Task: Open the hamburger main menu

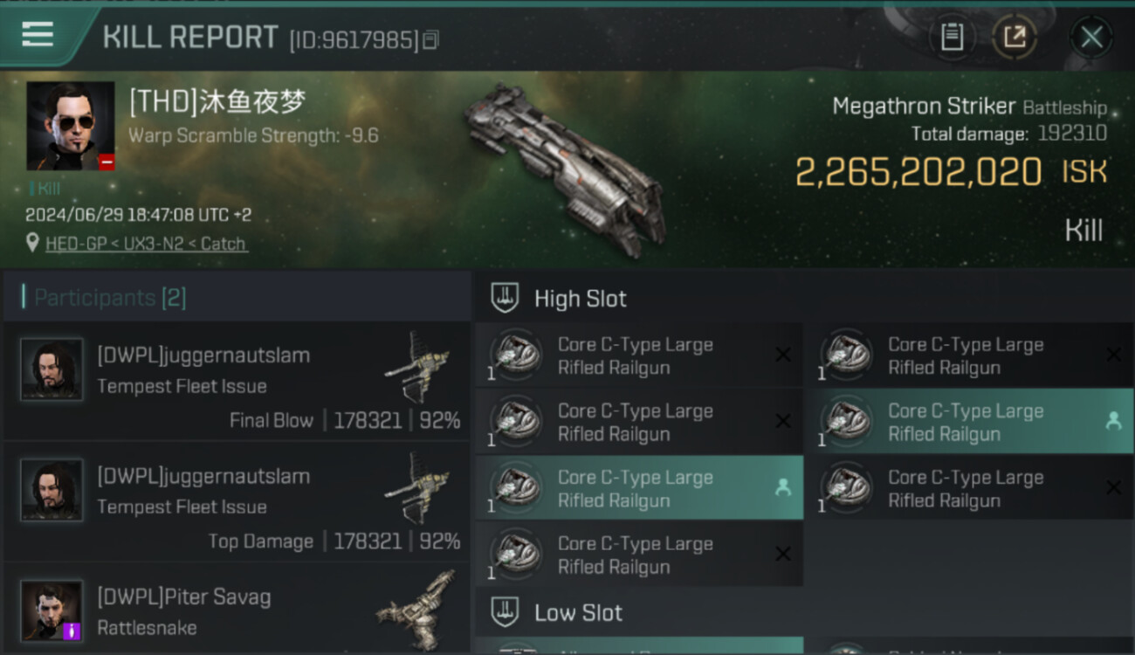Action: click(x=38, y=35)
